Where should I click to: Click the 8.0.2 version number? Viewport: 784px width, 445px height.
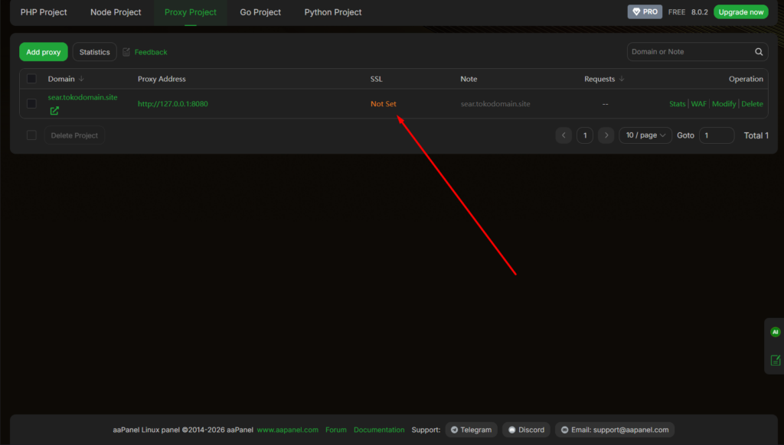700,12
